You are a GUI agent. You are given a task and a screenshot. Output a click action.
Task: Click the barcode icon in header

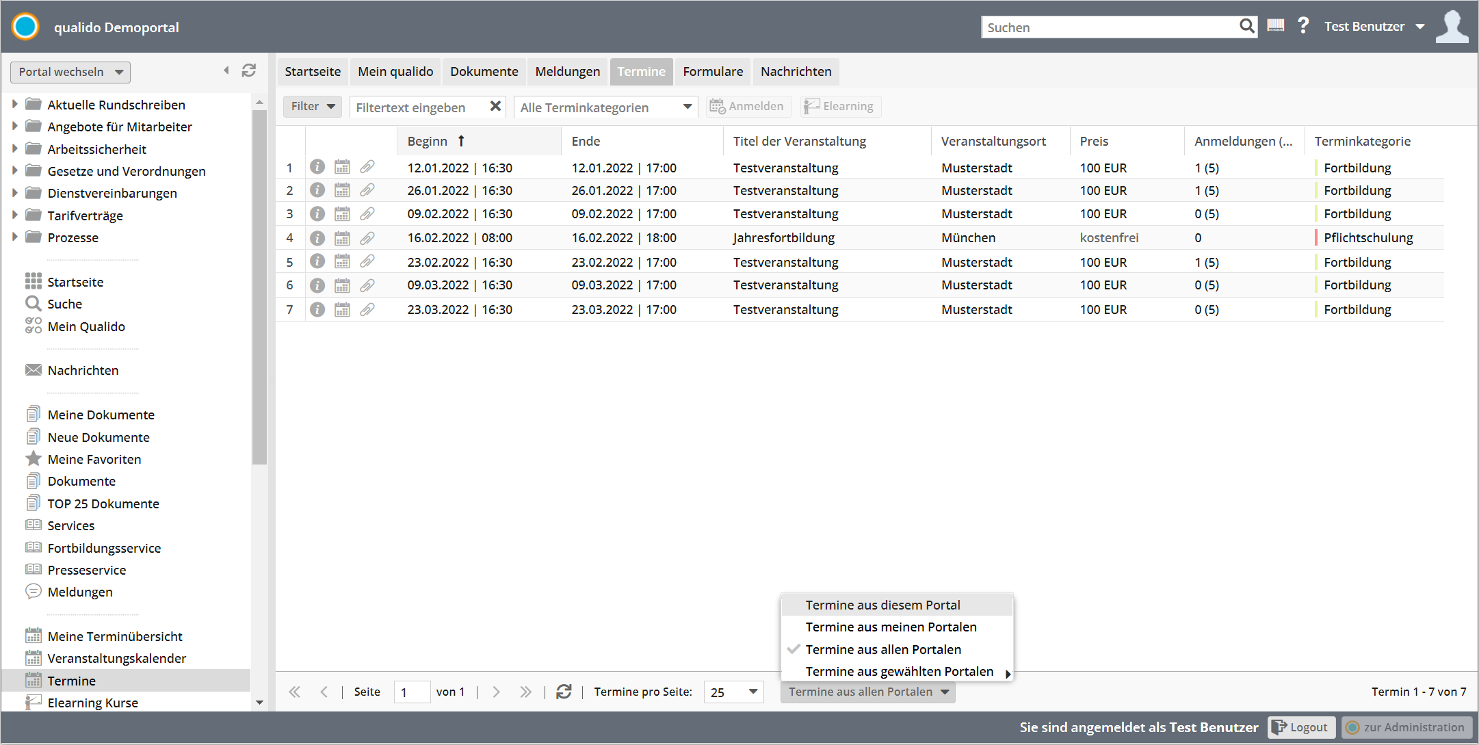pyautogui.click(x=1275, y=26)
